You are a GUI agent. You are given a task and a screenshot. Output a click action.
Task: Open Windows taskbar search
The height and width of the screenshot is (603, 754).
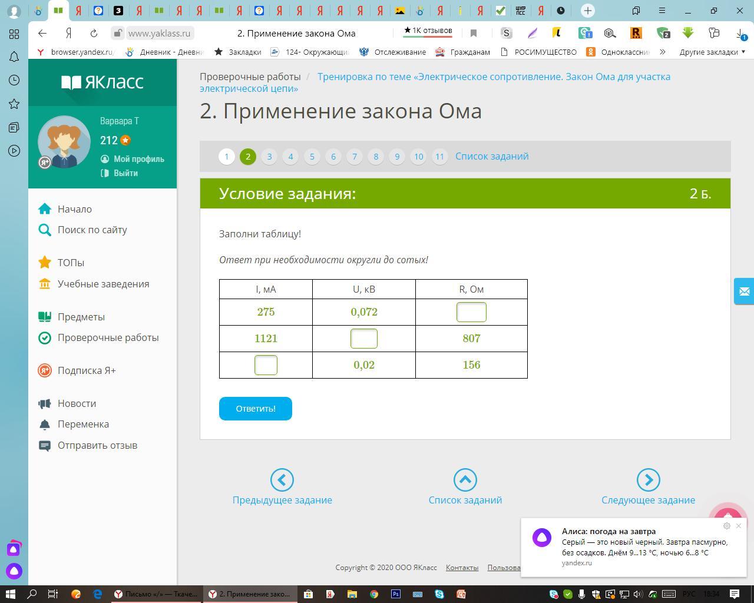pyautogui.click(x=32, y=594)
